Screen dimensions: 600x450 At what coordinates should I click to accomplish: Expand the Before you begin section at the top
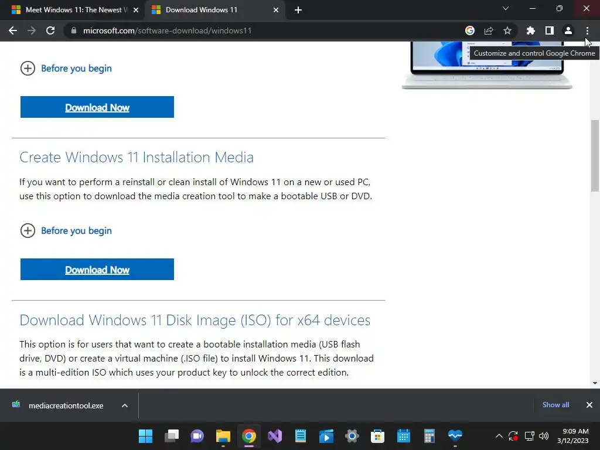tap(66, 68)
